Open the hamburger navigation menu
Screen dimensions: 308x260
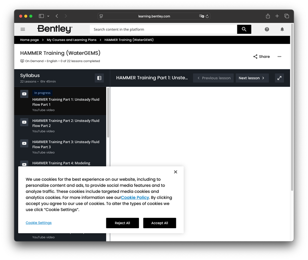pos(23,29)
